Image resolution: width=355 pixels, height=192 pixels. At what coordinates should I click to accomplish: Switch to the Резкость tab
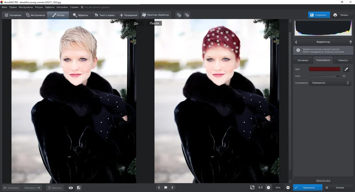point(343,60)
